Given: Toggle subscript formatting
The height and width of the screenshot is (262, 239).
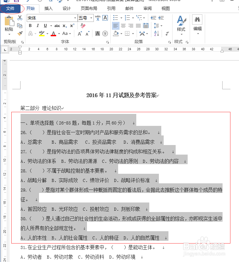Looking at the screenshot, I should click(65, 26).
